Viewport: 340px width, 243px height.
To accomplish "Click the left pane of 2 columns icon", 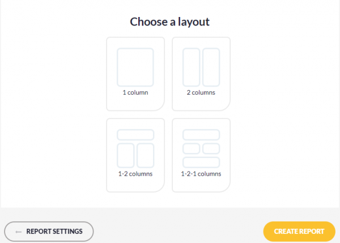I will click(191, 67).
